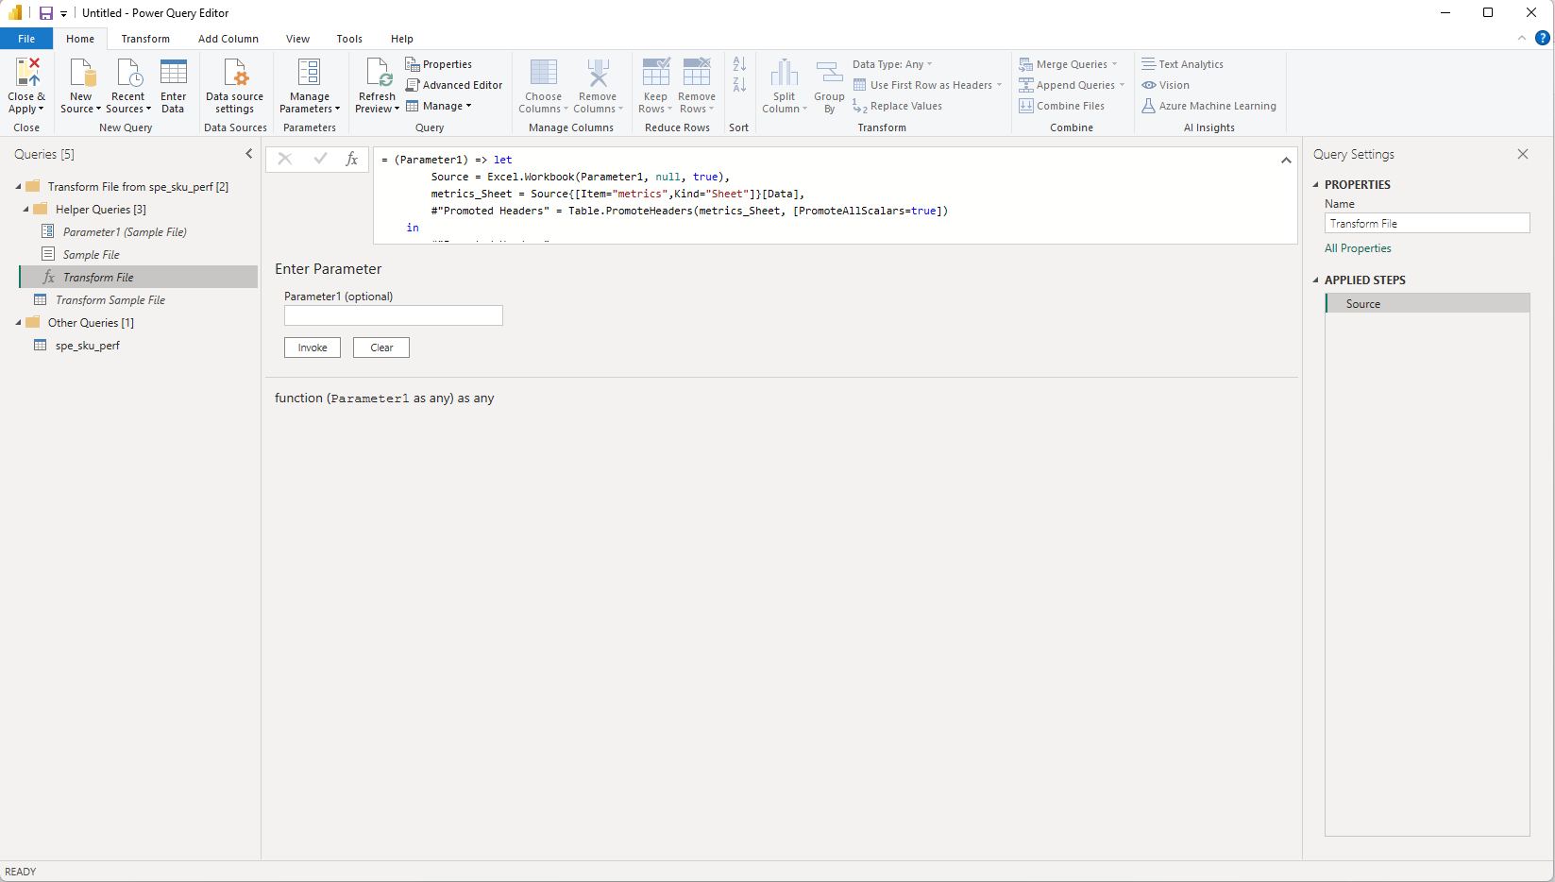Close the Query Settings pane
The width and height of the screenshot is (1555, 882).
(1523, 154)
